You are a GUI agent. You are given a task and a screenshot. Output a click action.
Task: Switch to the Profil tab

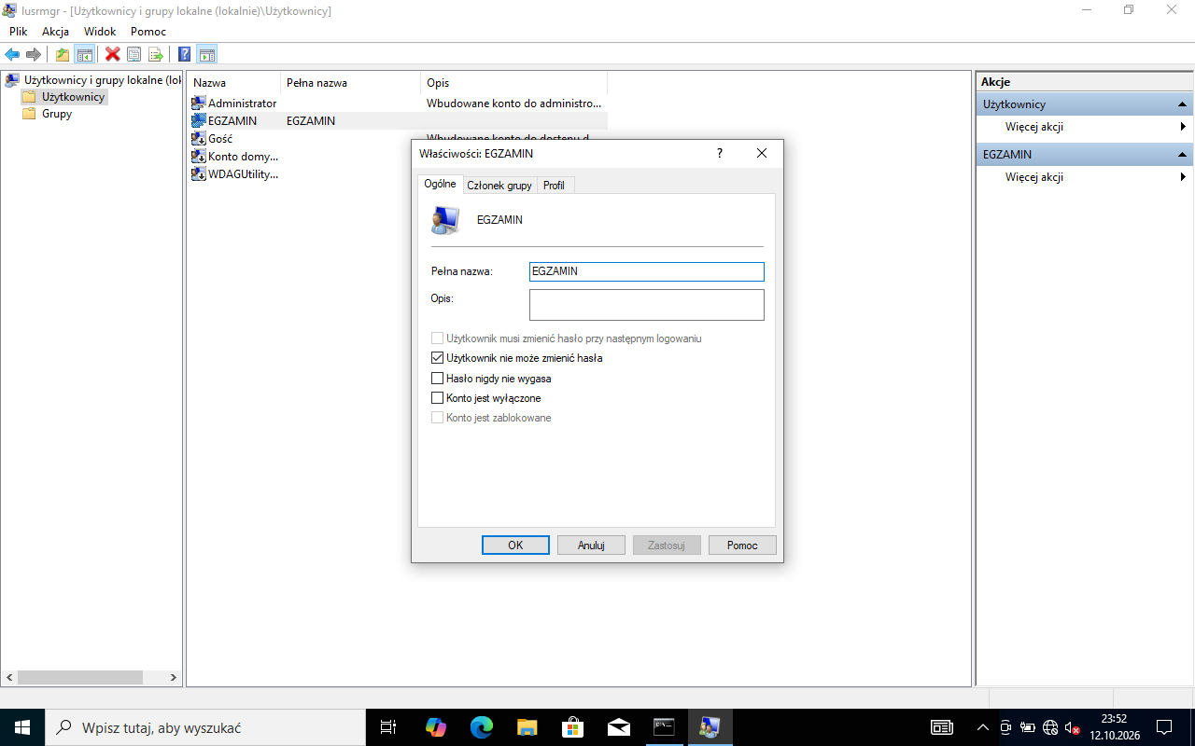554,186
